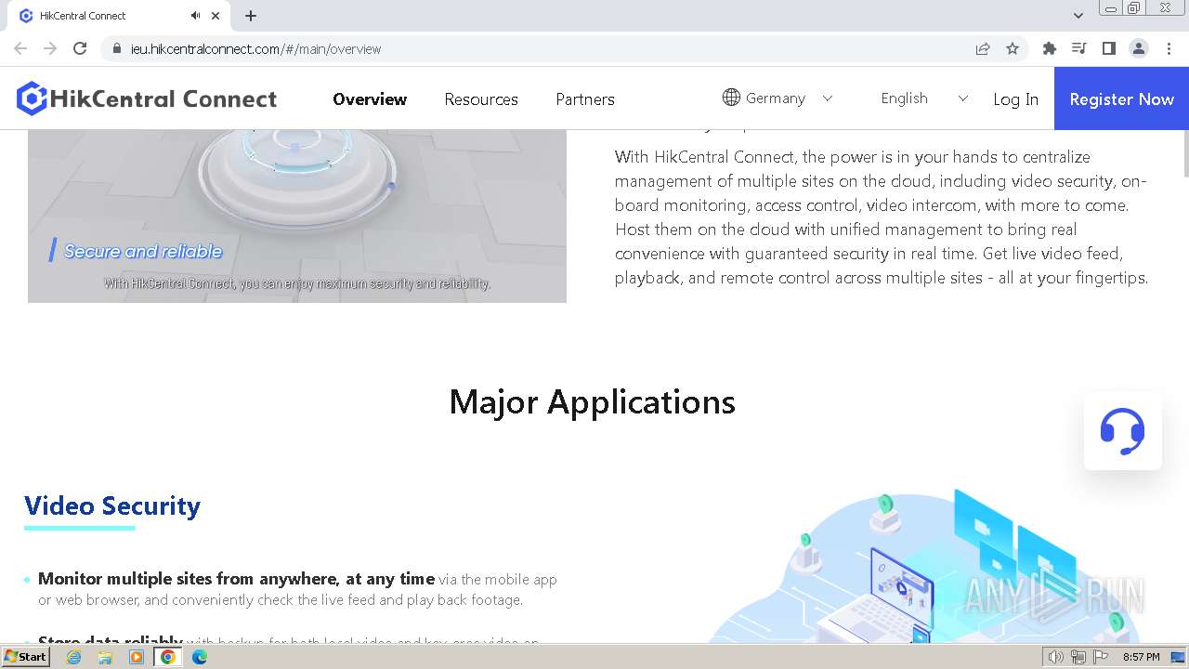Reload the current page
Image resolution: width=1189 pixels, height=669 pixels.
click(x=80, y=48)
